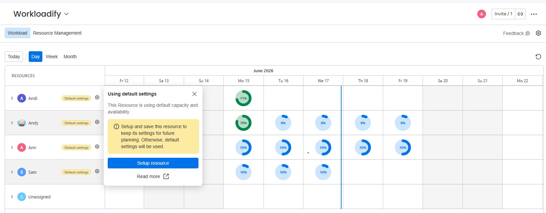Expand the Ann resource row
The width and height of the screenshot is (546, 213).
(x=12, y=147)
